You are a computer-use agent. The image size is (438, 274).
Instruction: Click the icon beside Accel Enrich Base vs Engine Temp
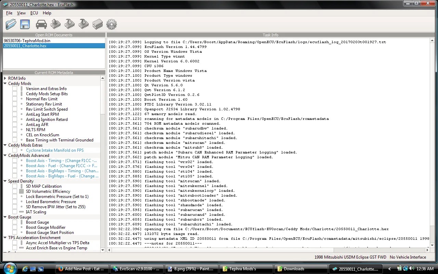22,248
